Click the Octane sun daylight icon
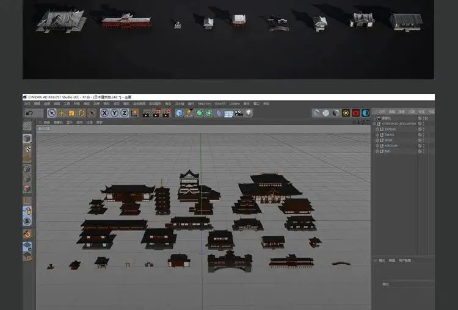 click(346, 113)
